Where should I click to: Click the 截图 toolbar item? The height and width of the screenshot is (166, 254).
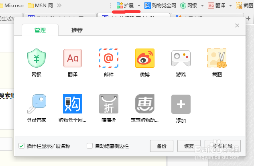tap(245, 6)
